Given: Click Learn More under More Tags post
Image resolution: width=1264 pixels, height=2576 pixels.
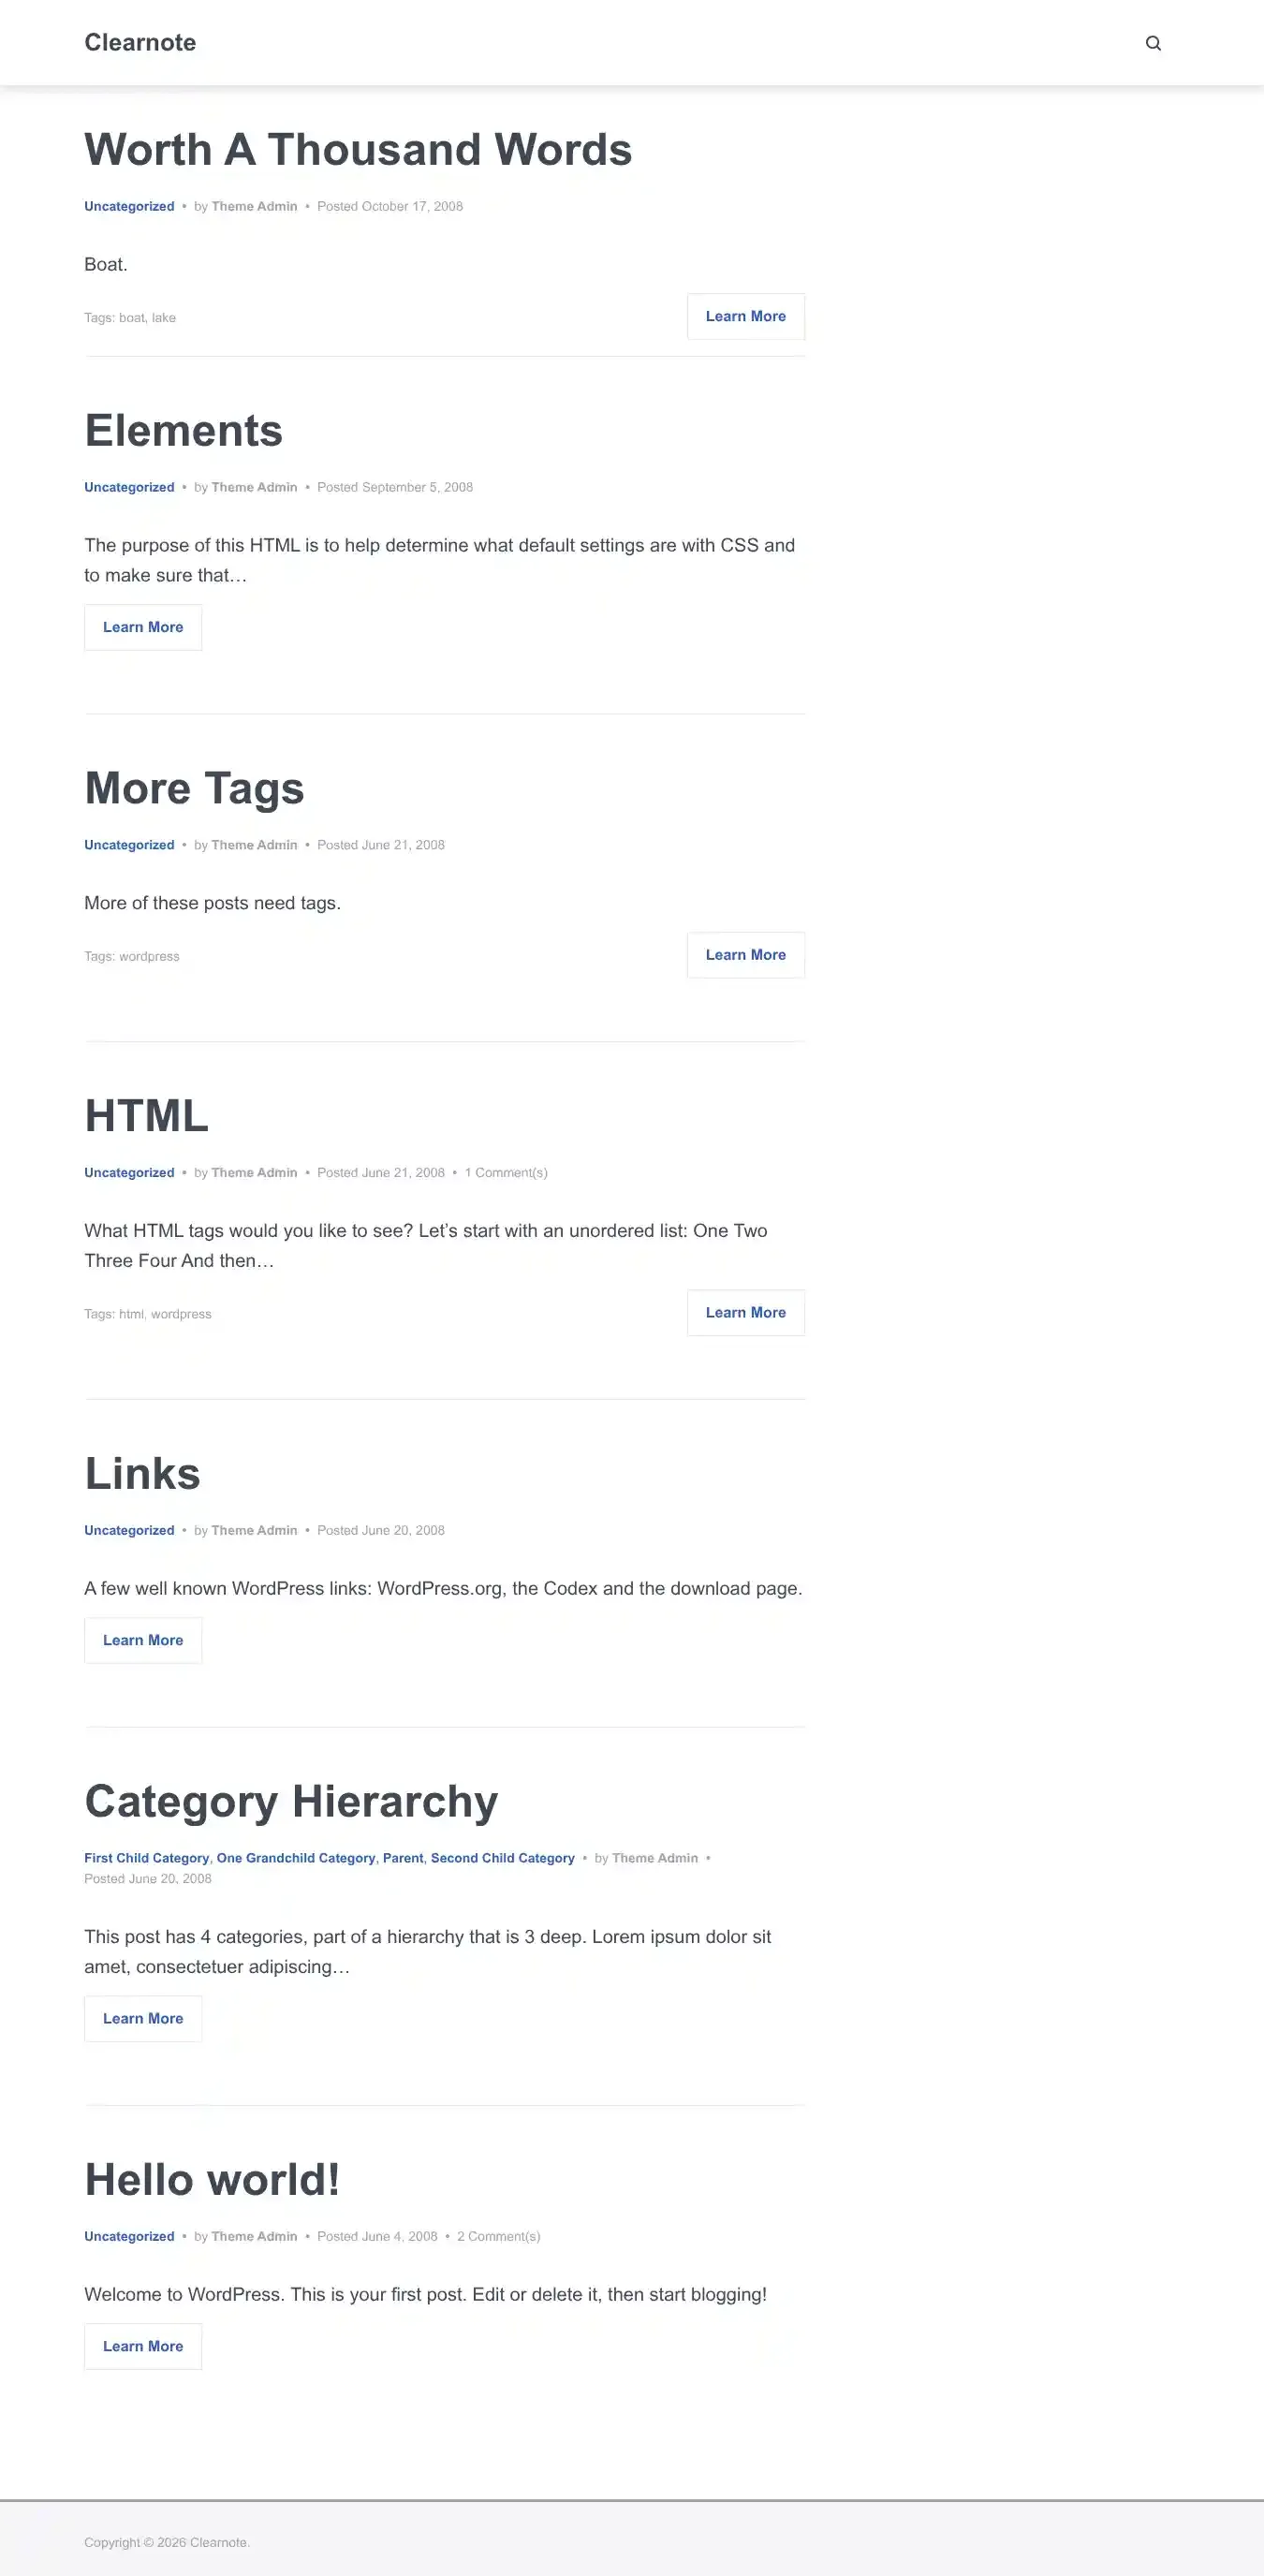Looking at the screenshot, I should pyautogui.click(x=745, y=955).
